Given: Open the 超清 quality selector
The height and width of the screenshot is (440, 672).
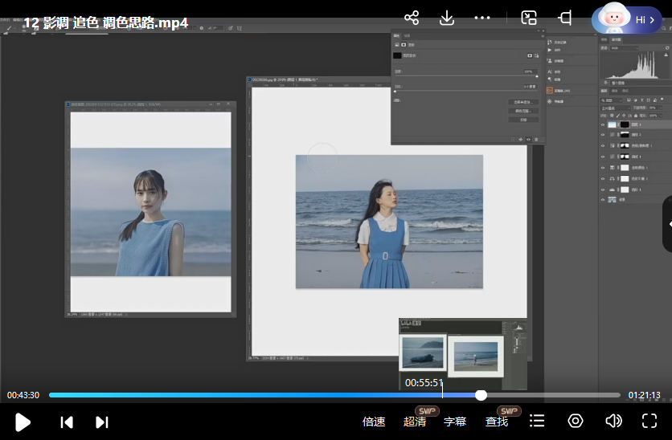Looking at the screenshot, I should (x=415, y=422).
